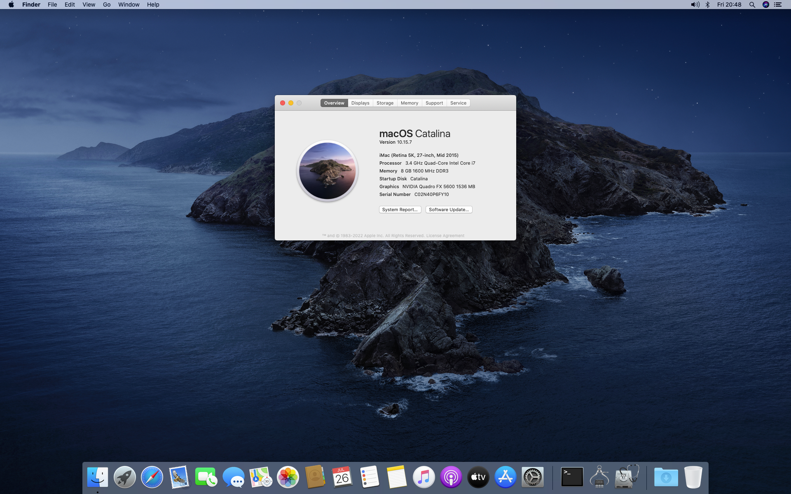791x494 pixels.
Task: Open the App Store icon
Action: [505, 477]
